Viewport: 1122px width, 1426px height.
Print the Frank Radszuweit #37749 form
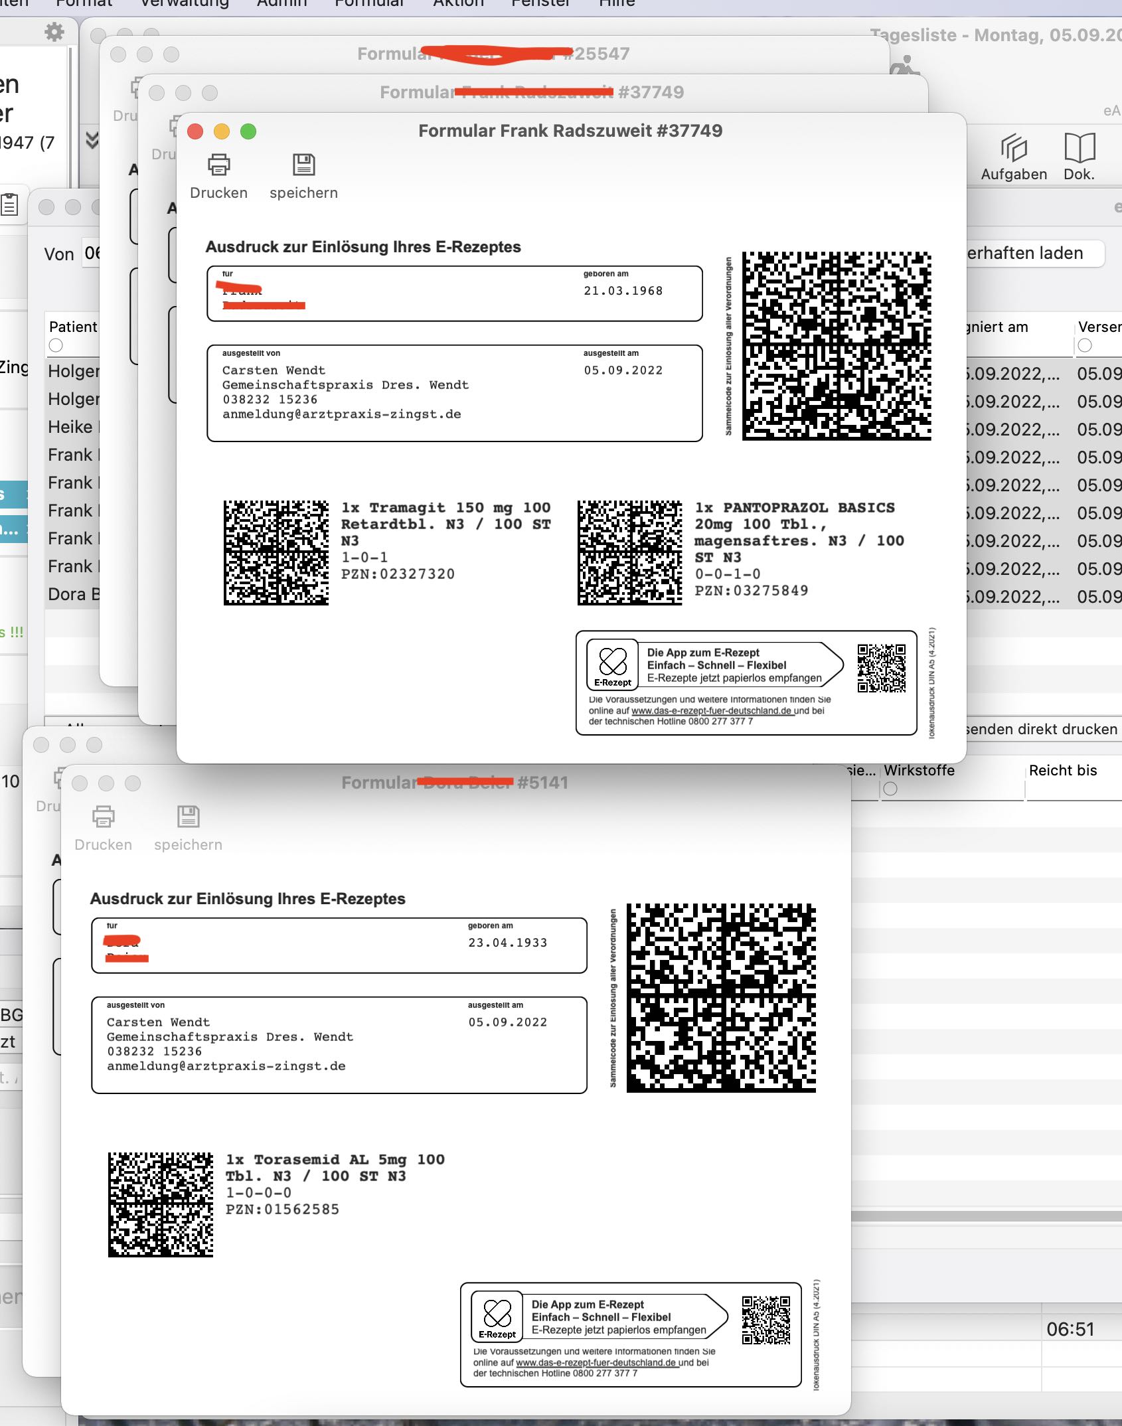pos(218,176)
